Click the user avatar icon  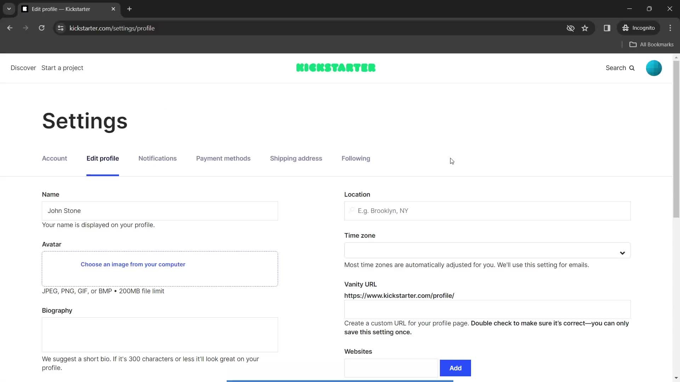pos(654,68)
